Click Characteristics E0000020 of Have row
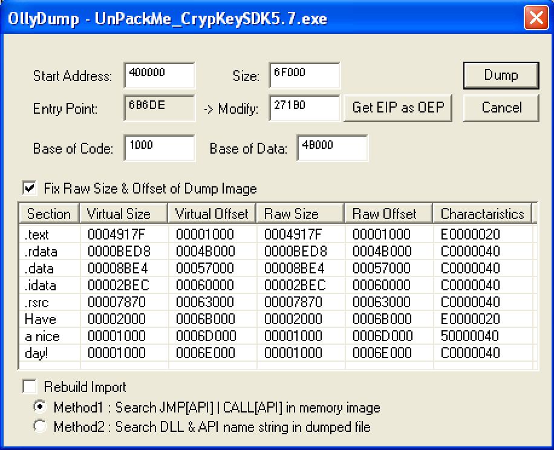The height and width of the screenshot is (450, 554). 471,319
